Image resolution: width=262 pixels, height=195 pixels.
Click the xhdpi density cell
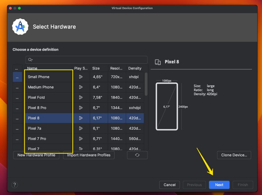[135, 77]
